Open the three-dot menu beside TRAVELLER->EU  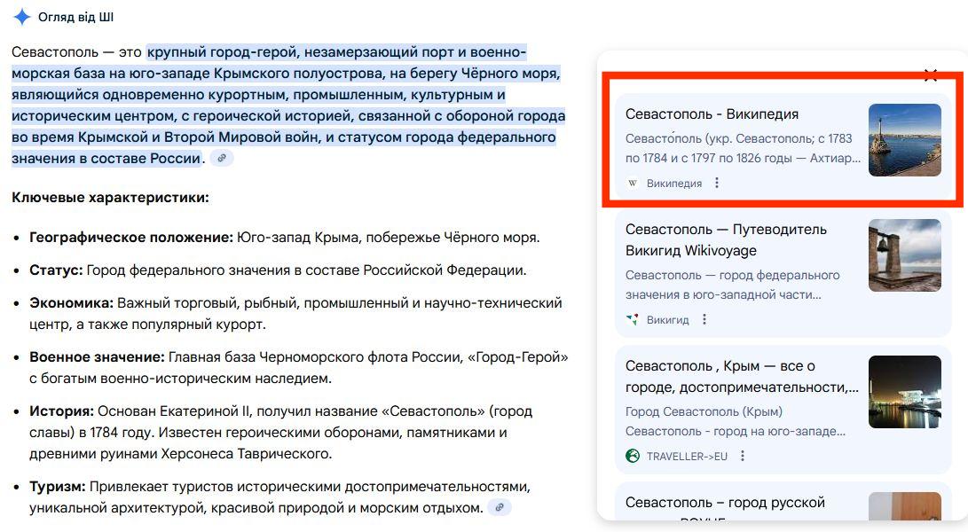point(743,457)
